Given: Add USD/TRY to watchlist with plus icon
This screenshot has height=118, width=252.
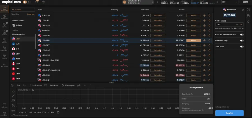Looking at the screenshot, I should [204, 45].
